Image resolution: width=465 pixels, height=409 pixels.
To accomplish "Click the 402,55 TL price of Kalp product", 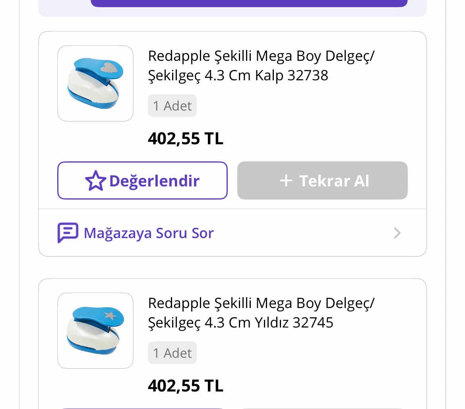I will point(186,139).
